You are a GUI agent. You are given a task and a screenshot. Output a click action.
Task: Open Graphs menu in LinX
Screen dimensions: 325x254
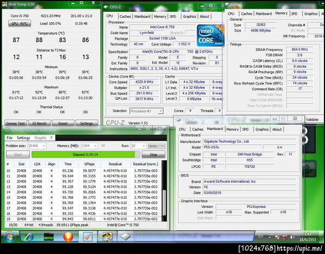[x=40, y=138]
